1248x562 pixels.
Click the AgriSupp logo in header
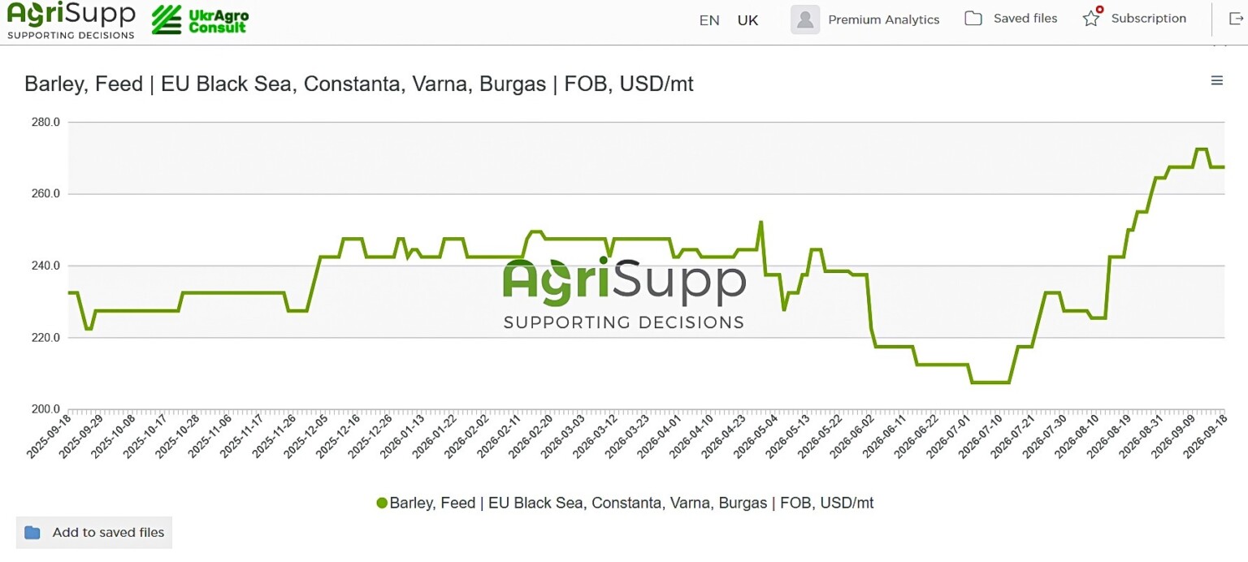[71, 20]
